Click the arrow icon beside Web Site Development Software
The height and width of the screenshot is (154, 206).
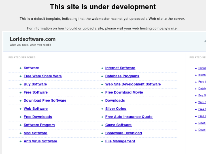pos(102,84)
